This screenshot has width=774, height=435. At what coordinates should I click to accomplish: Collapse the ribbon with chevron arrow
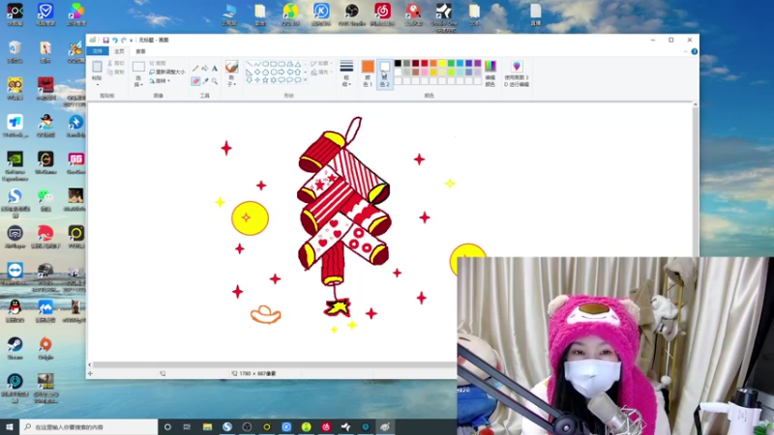point(685,51)
